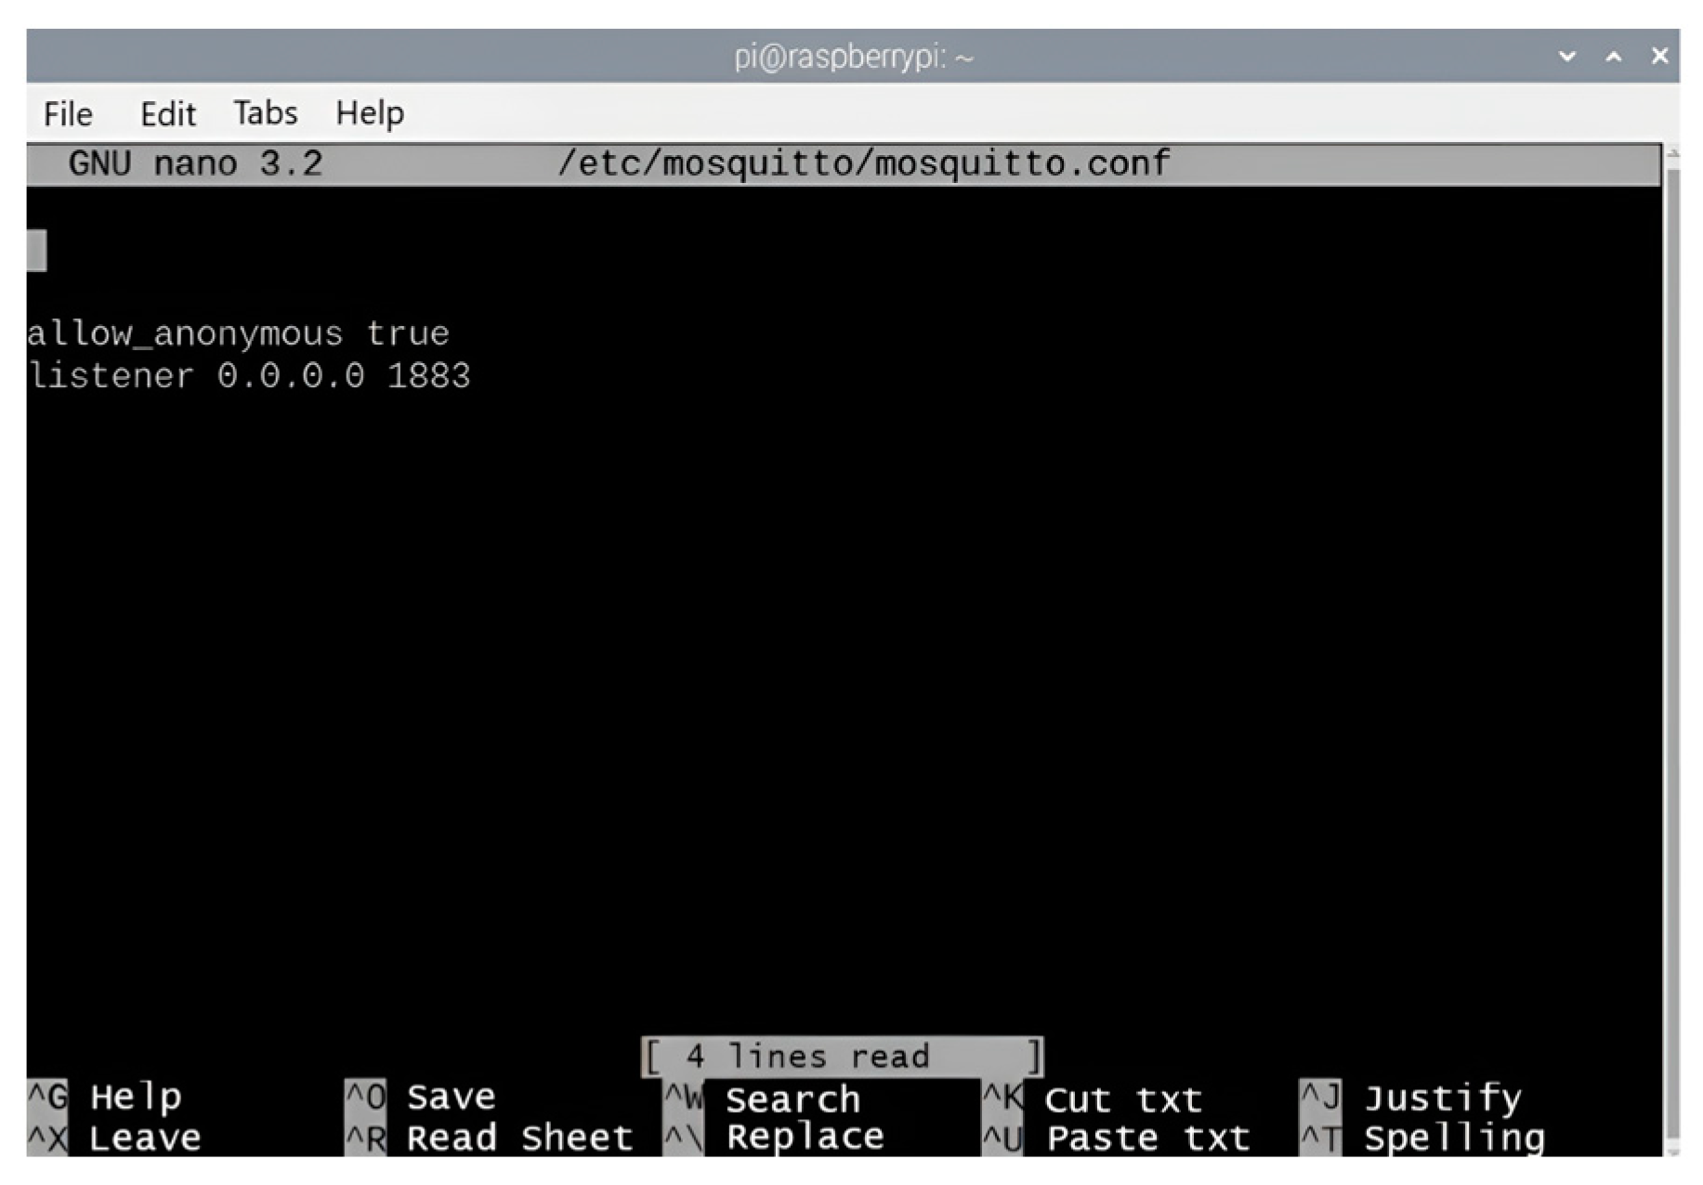
Task: Click the ^K Cut txt shortcut
Action: click(x=1093, y=1099)
